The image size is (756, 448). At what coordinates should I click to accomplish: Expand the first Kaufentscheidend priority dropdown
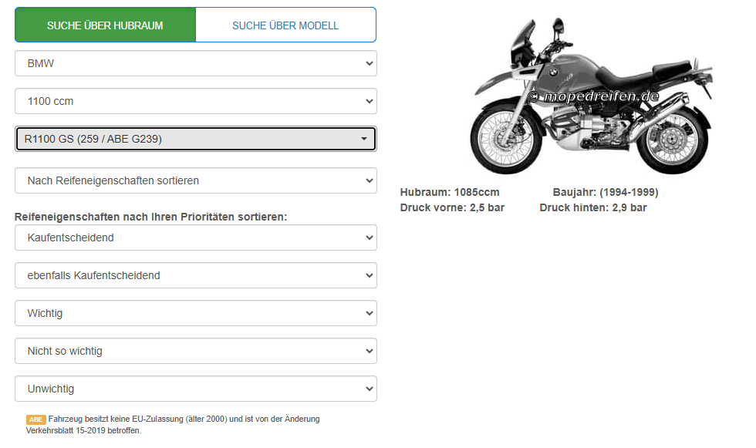195,237
